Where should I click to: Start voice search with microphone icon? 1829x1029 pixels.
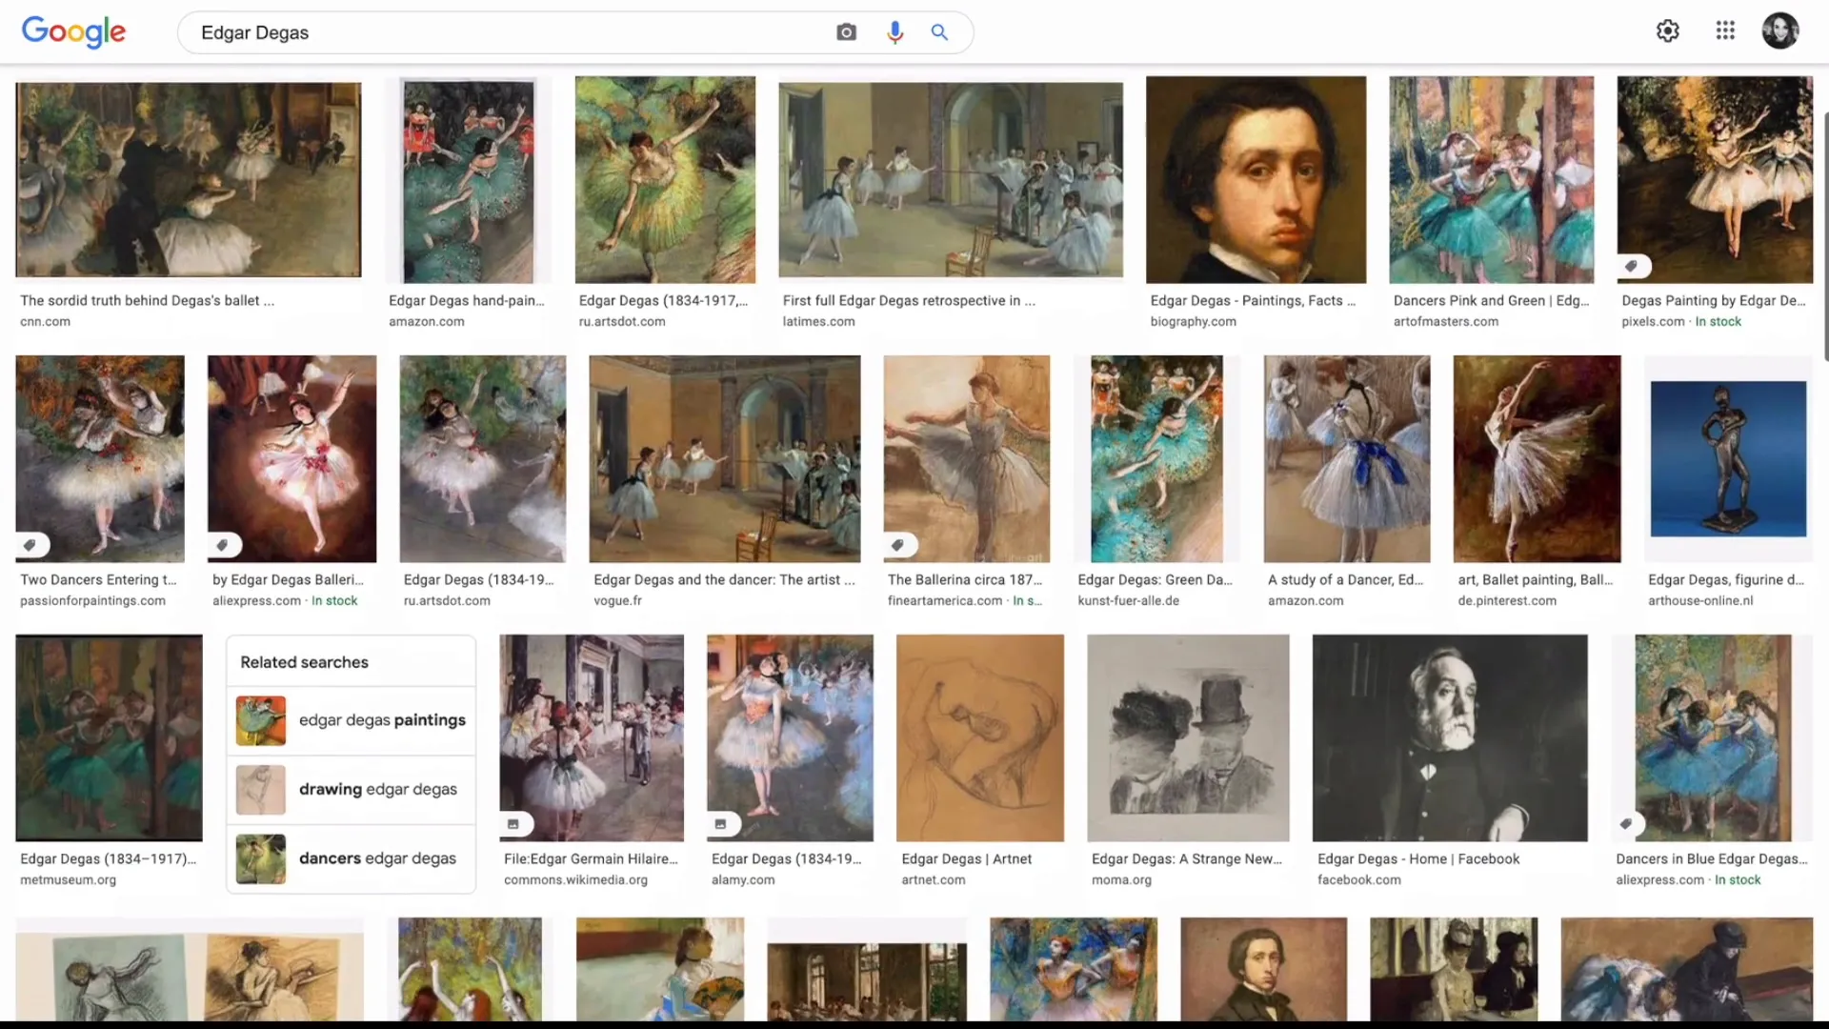point(894,32)
